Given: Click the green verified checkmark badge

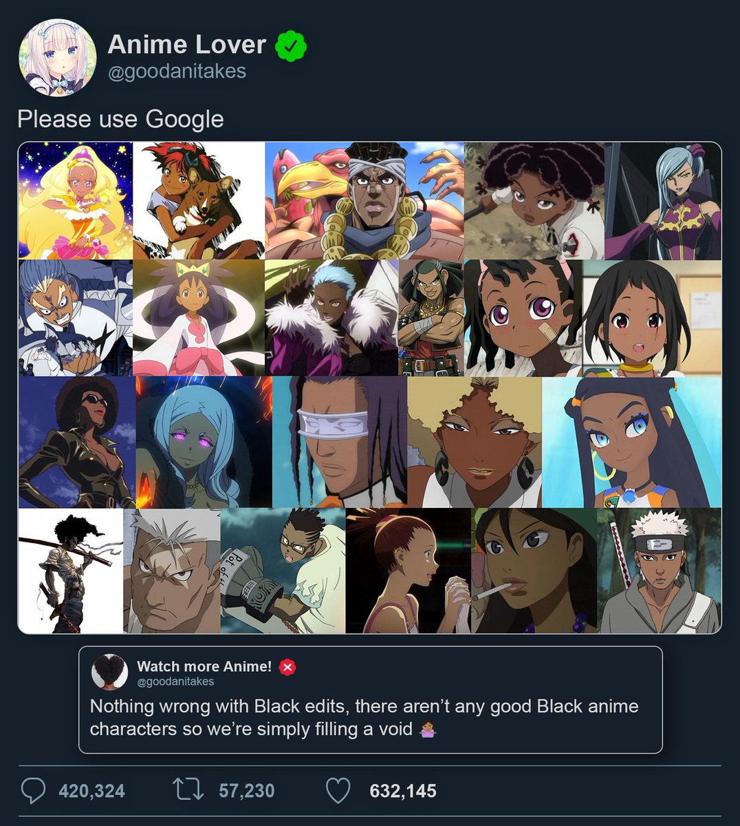Looking at the screenshot, I should click(291, 46).
